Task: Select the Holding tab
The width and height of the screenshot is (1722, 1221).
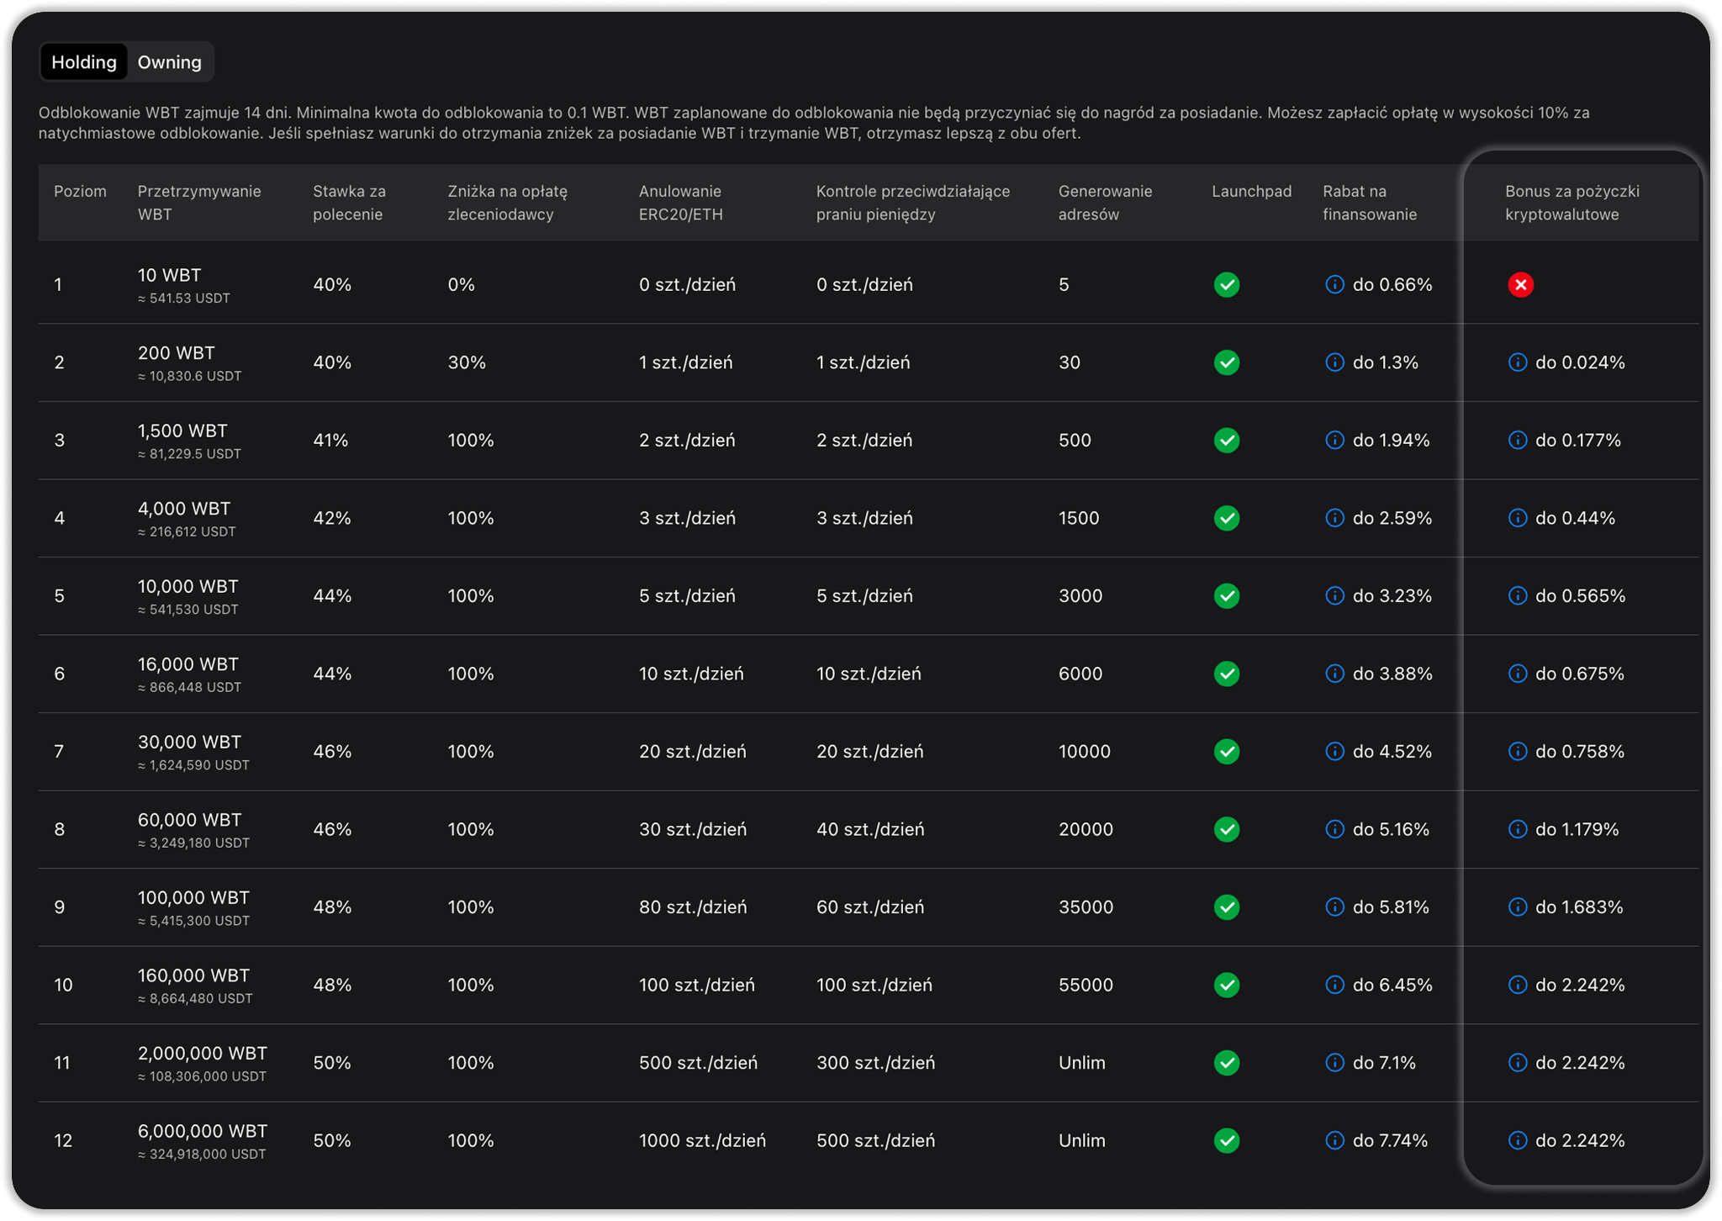Action: pos(84,62)
